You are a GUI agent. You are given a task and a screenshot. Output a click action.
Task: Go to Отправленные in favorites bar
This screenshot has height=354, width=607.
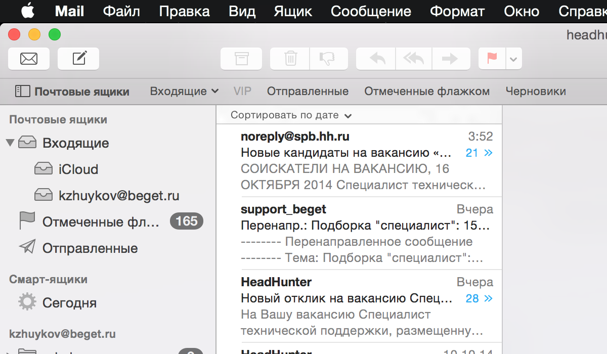308,92
